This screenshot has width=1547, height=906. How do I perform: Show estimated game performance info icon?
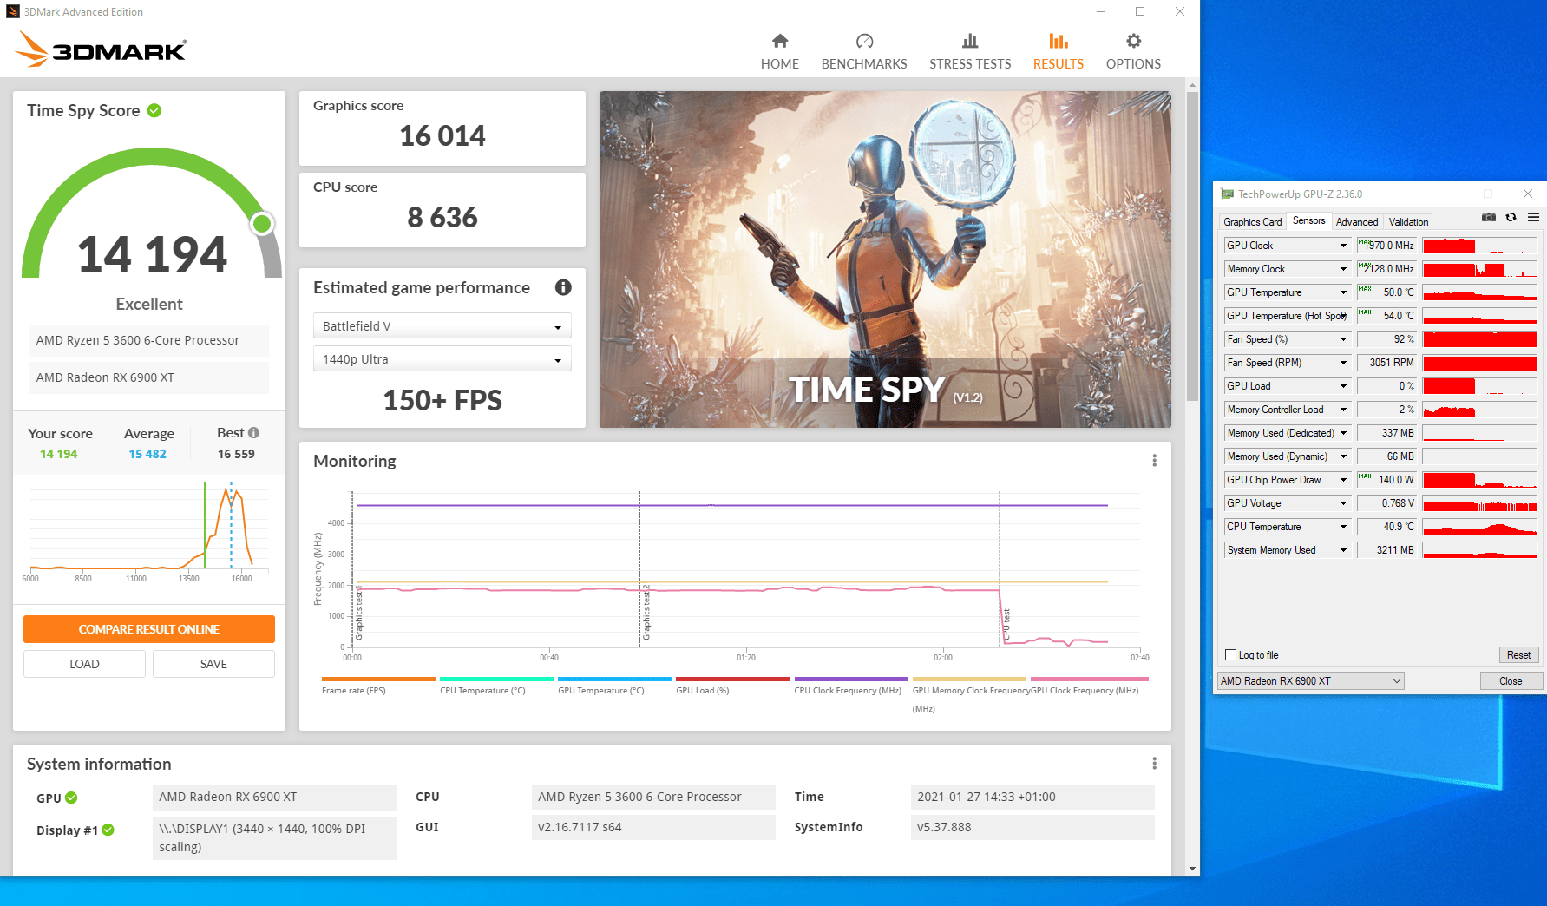coord(563,287)
